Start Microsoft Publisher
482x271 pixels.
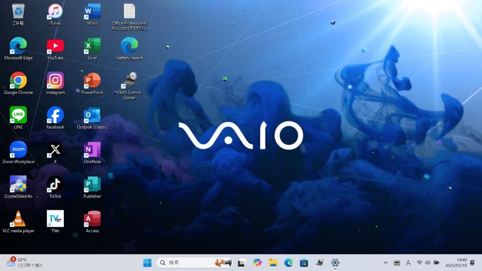pyautogui.click(x=91, y=184)
